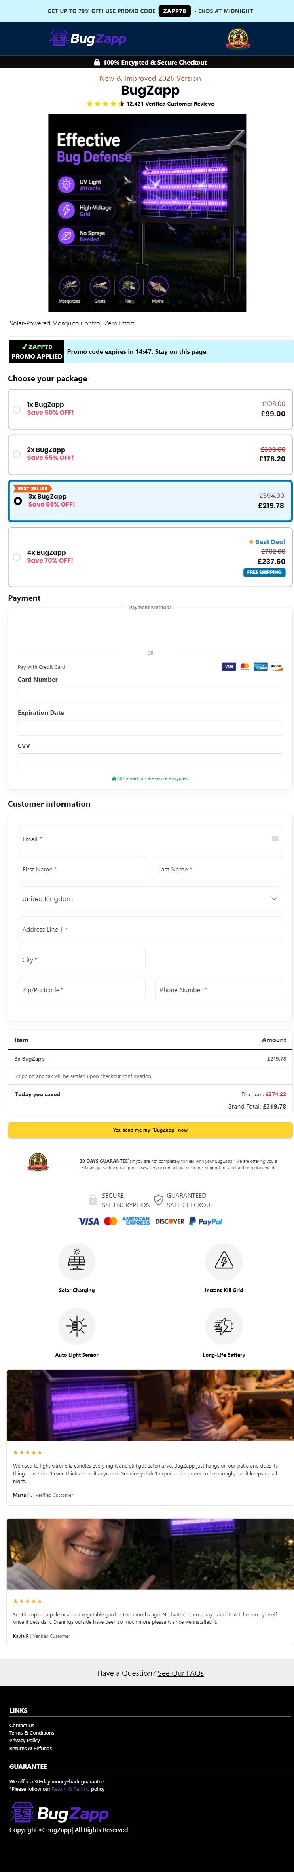Click the 30-day guarantee badge in header
The width and height of the screenshot is (294, 1872).
[x=237, y=38]
